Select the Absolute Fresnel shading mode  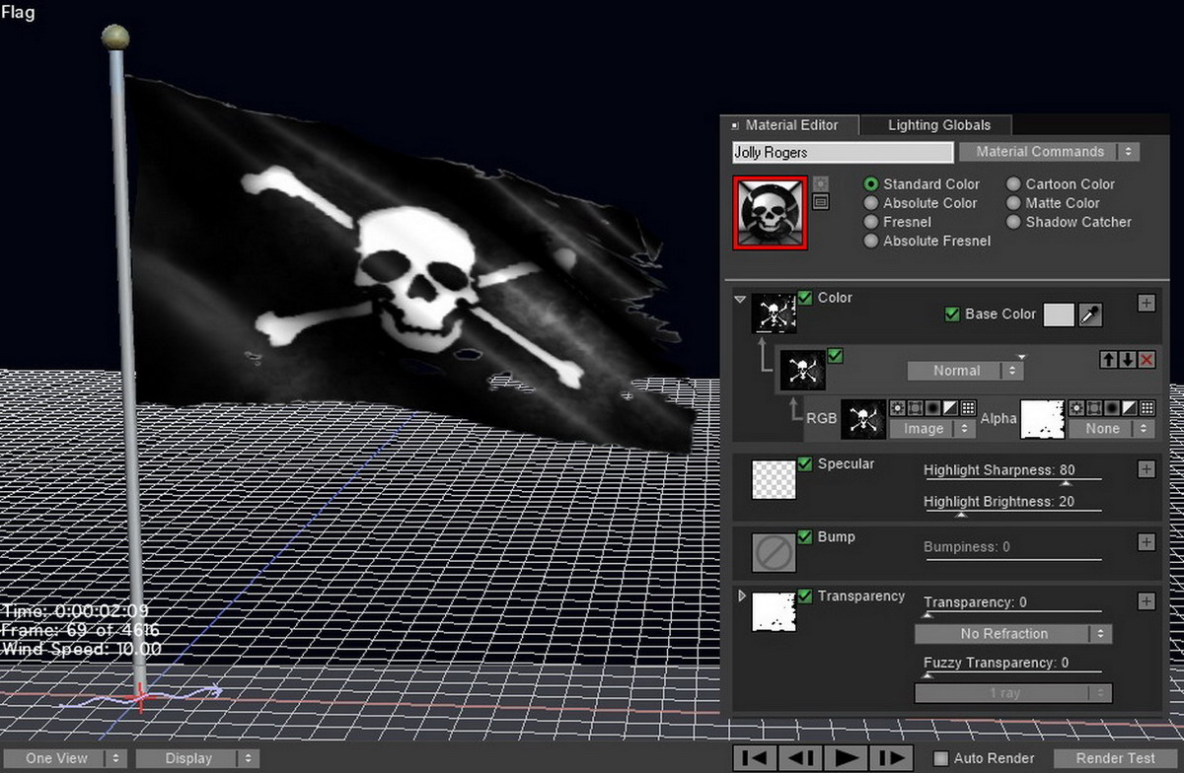click(871, 241)
